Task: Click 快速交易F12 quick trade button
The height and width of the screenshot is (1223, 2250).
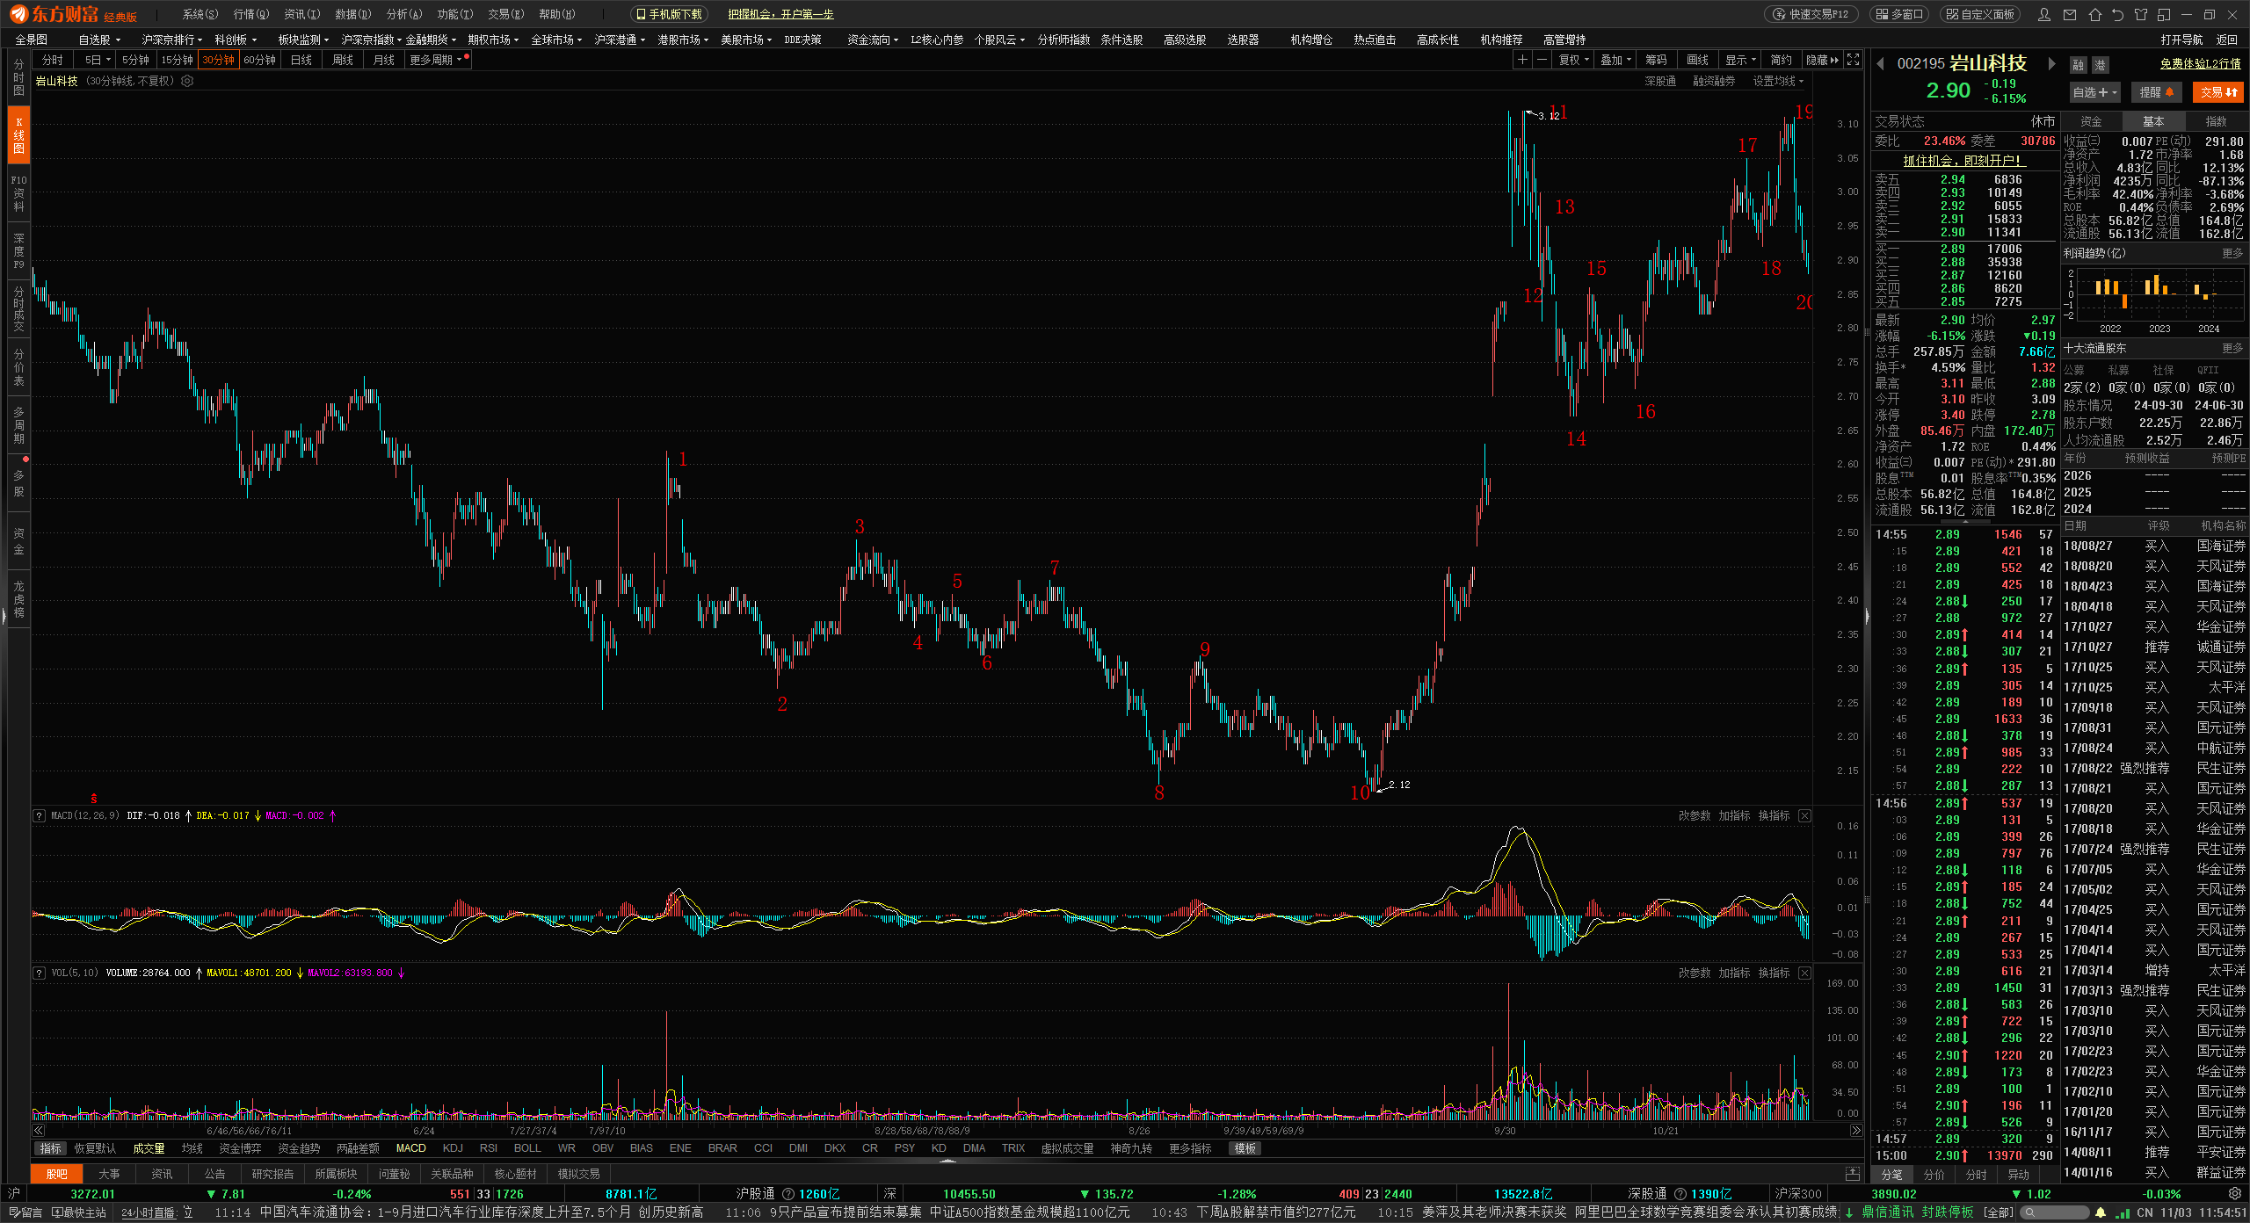Action: [1811, 14]
